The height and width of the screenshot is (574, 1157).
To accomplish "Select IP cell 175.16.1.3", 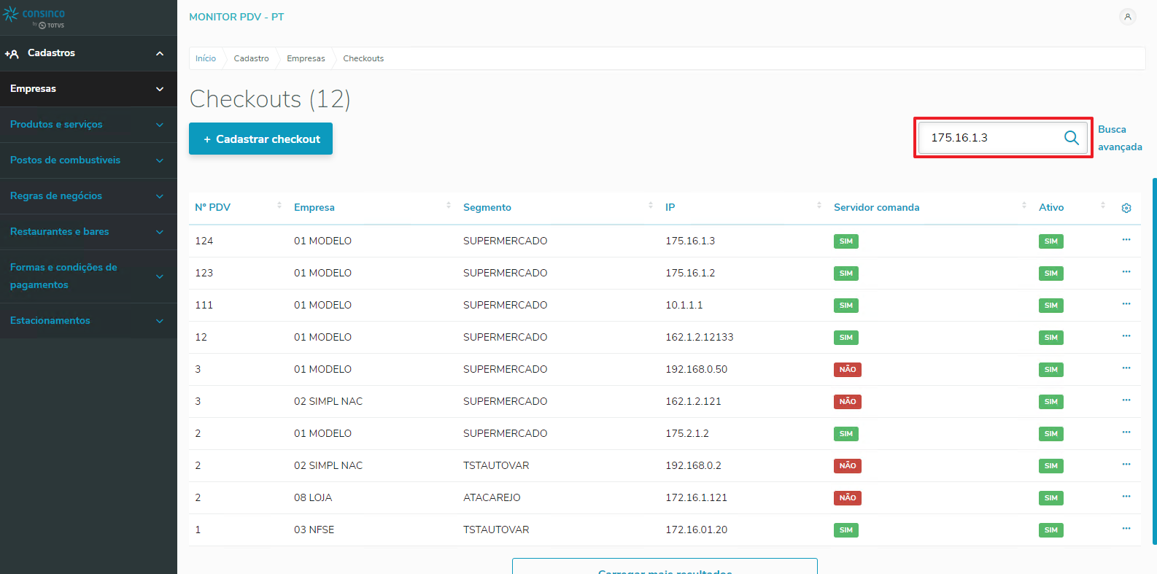I will pyautogui.click(x=690, y=241).
